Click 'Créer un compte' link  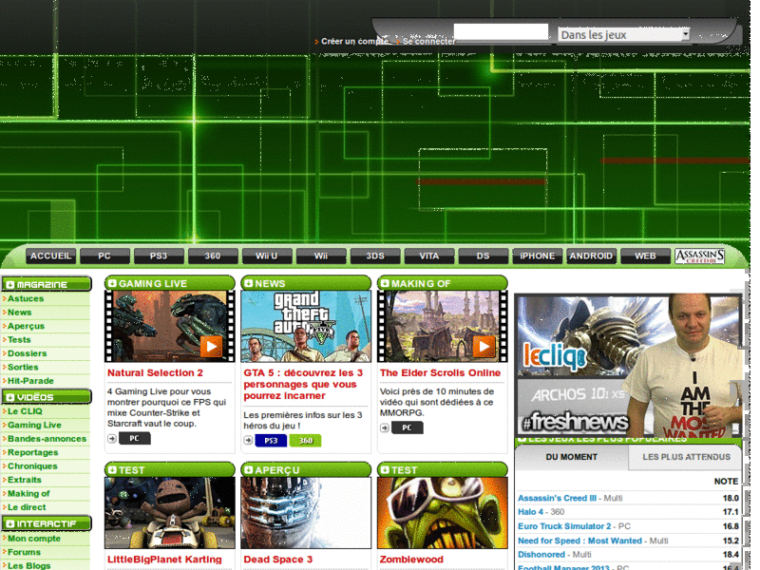pyautogui.click(x=354, y=41)
